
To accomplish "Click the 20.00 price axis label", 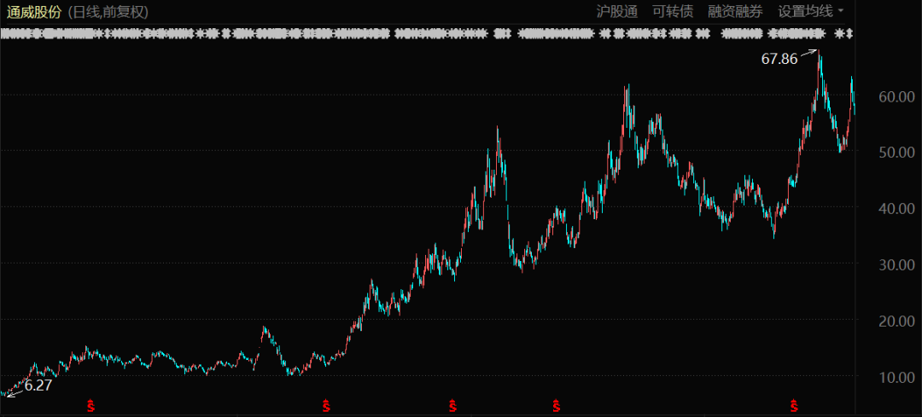I will tap(896, 321).
